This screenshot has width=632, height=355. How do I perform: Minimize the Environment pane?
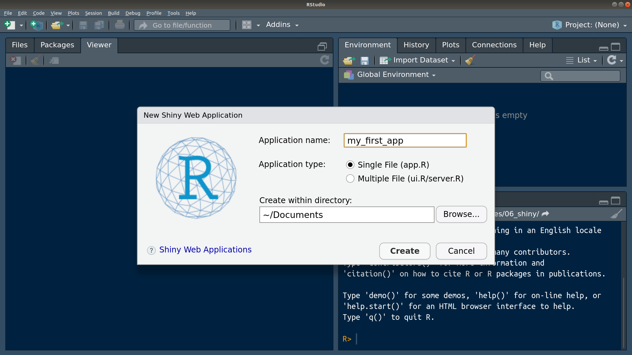[603, 48]
